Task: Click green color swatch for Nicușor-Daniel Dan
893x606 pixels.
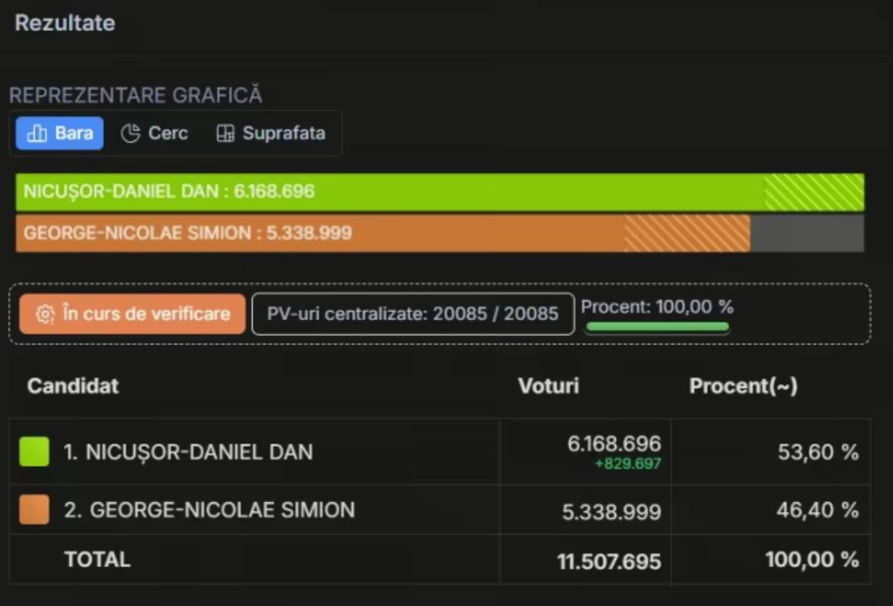Action: [x=34, y=452]
